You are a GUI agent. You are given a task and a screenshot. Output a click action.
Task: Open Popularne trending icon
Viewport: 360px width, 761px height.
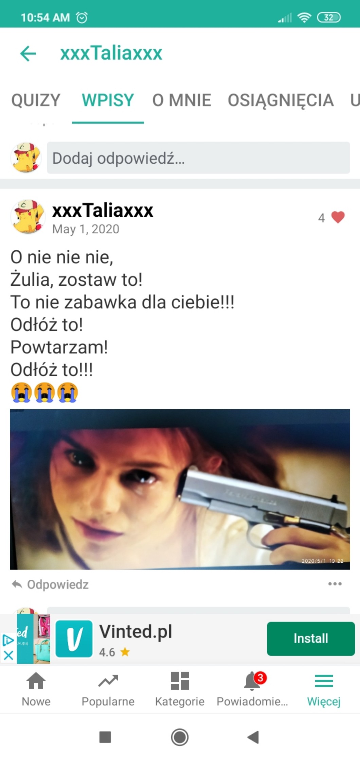point(108,689)
